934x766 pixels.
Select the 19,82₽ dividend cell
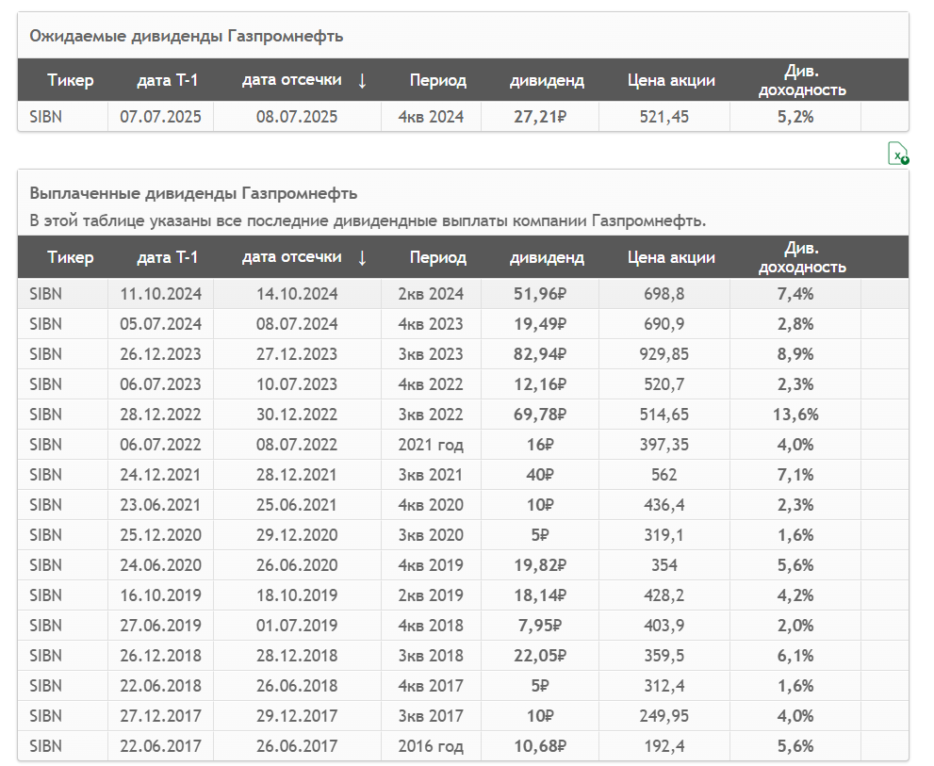[x=540, y=565]
